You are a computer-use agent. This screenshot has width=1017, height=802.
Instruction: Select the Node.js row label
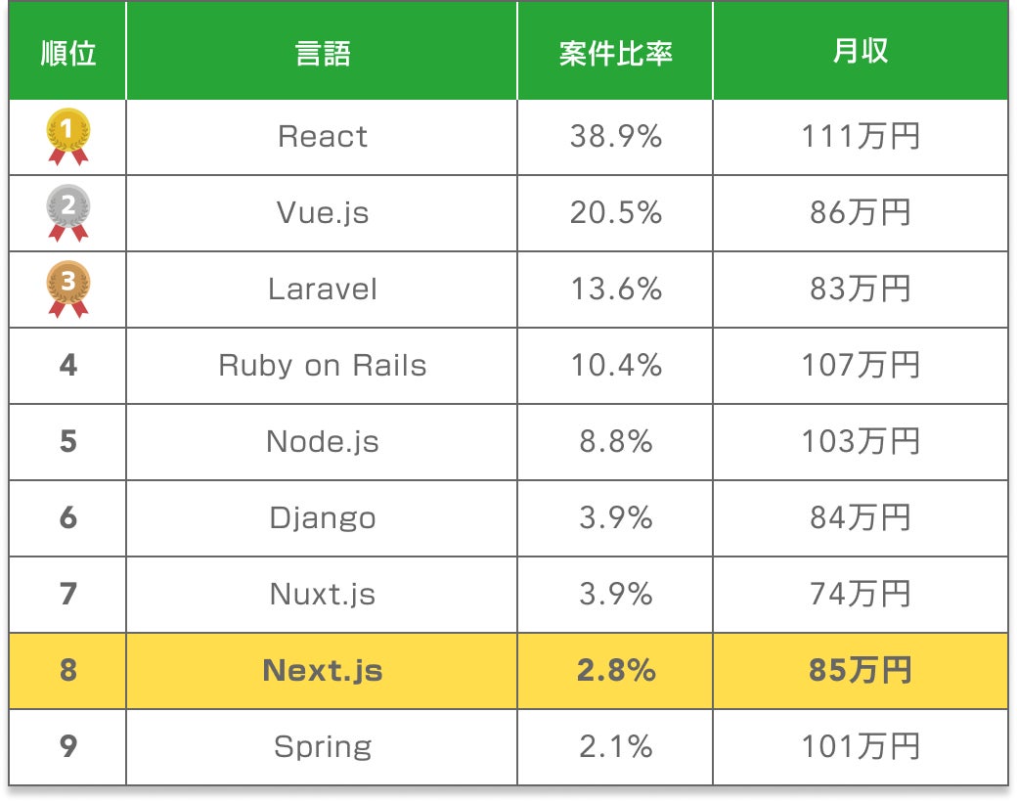pyautogui.click(x=323, y=442)
